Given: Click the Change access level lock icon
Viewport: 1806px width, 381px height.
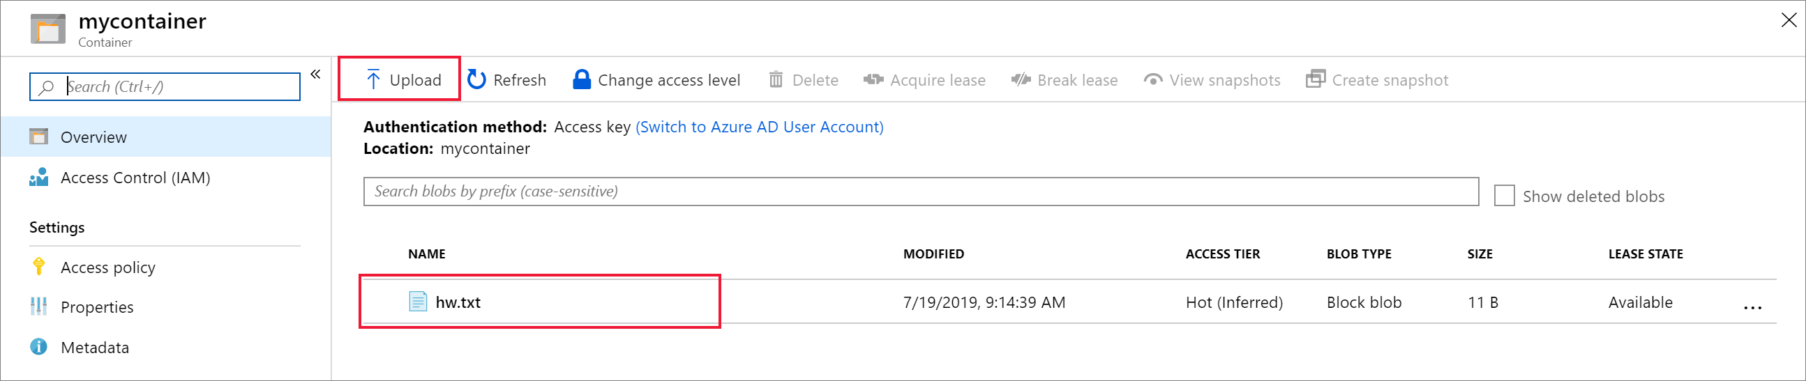Looking at the screenshot, I should pos(581,80).
